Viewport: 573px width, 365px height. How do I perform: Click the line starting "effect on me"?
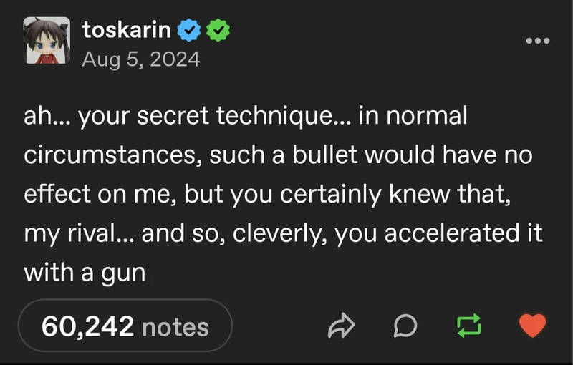point(267,194)
